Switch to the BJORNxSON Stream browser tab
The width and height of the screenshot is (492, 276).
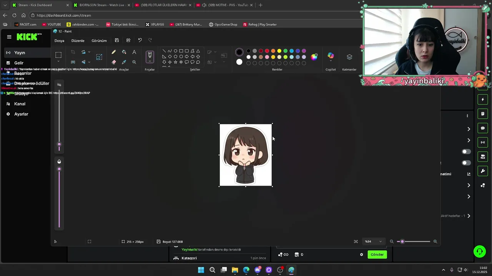tap(102, 5)
